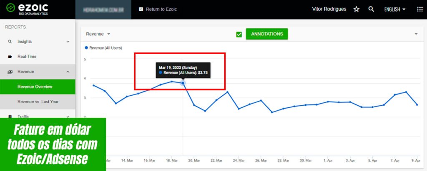Viewport: 427px width, 171px height.
Task: Click the Ezoic logo in header
Action: (x=27, y=9)
